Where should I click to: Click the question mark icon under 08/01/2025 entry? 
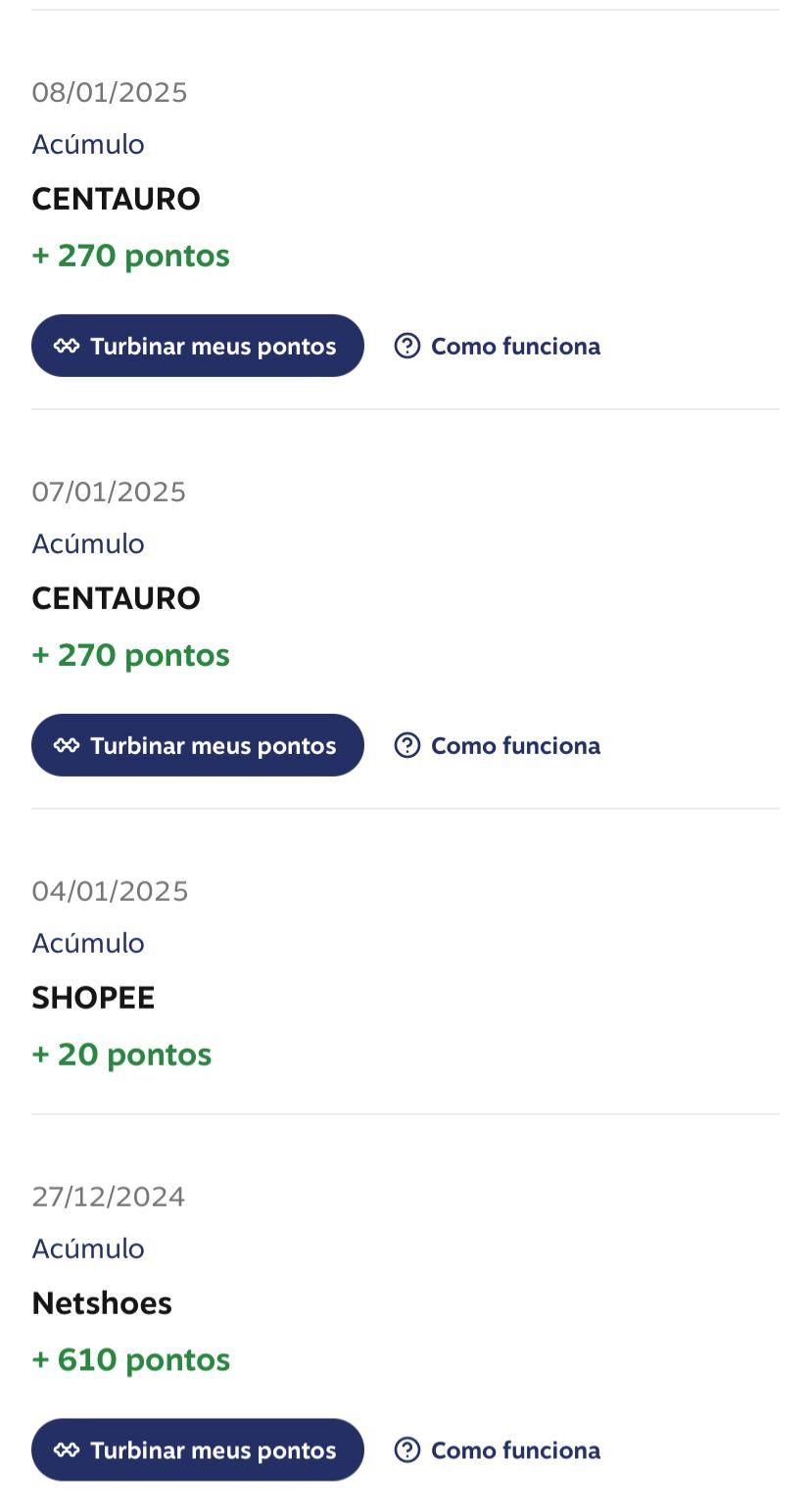click(407, 346)
